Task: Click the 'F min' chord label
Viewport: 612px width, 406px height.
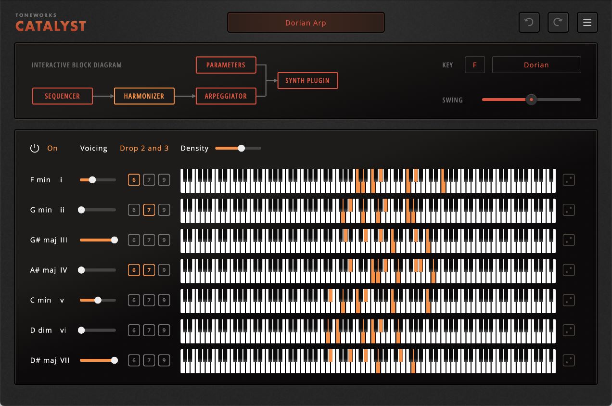Action: (x=40, y=180)
